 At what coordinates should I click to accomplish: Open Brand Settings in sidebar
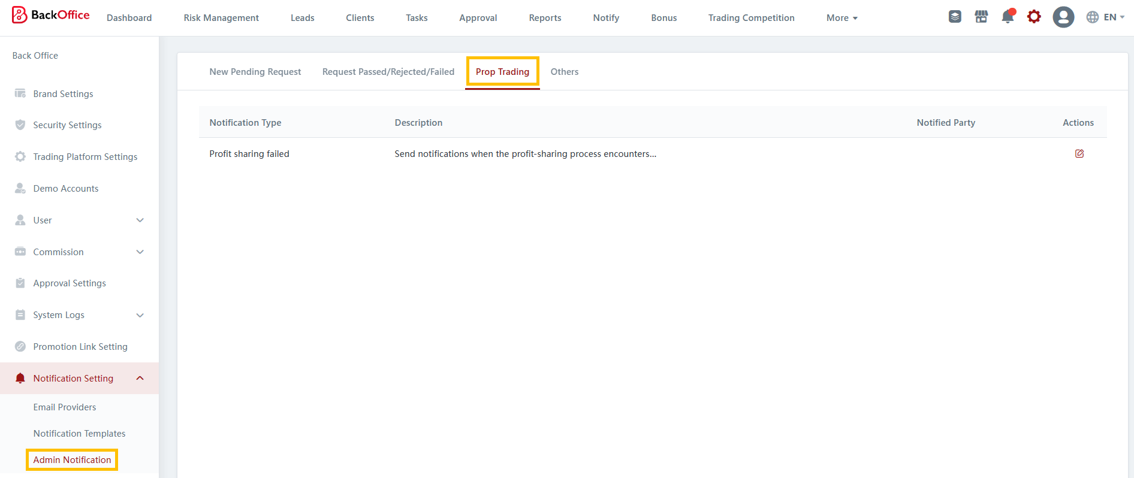(63, 94)
